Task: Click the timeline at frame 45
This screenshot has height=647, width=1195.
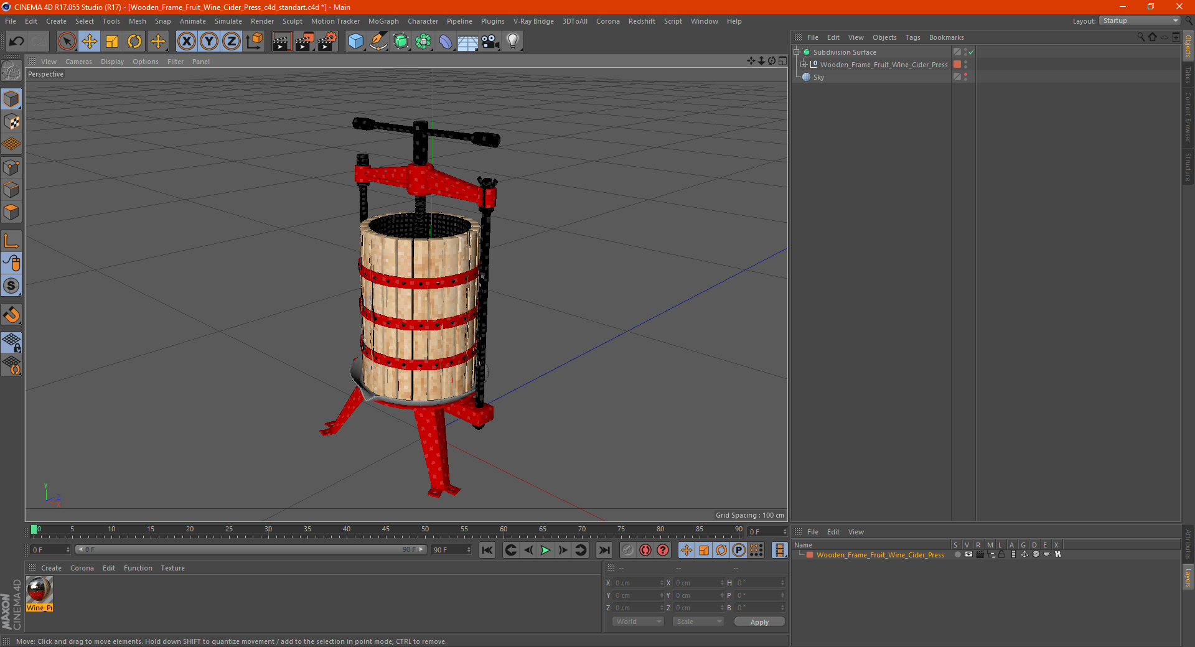Action: click(x=386, y=531)
